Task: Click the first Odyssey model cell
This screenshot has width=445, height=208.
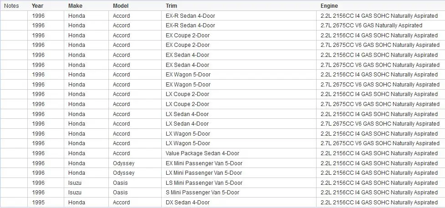Action: coord(135,163)
